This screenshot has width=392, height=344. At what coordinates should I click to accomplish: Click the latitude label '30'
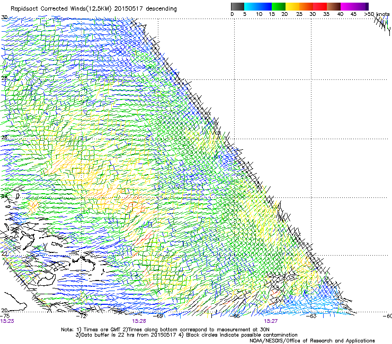click(x=4, y=17)
